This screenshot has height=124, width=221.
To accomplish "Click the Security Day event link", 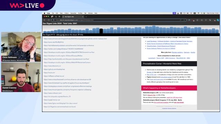I will 152,95.
